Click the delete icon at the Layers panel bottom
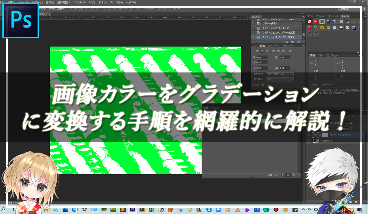The image size is (368, 214). (x=361, y=202)
